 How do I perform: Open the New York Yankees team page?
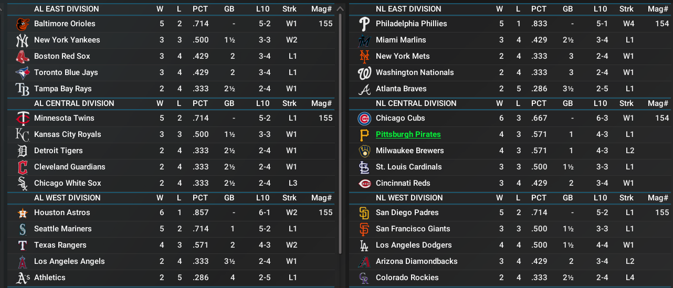67,40
